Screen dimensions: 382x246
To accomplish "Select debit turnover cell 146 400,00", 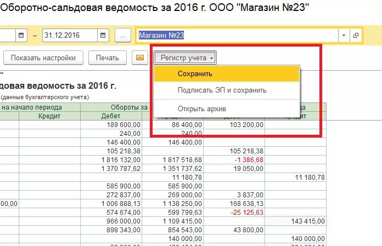I will (111, 142).
